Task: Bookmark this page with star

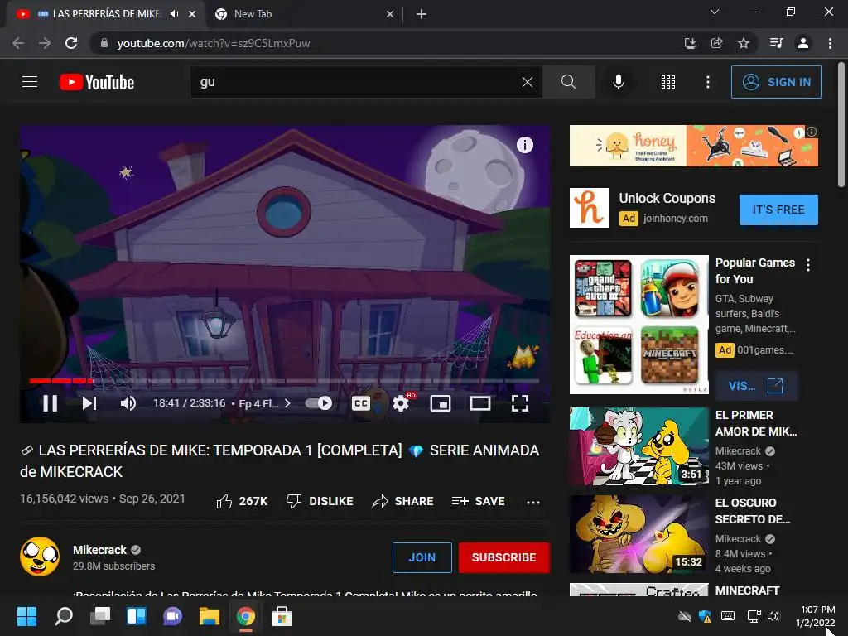Action: pos(744,43)
